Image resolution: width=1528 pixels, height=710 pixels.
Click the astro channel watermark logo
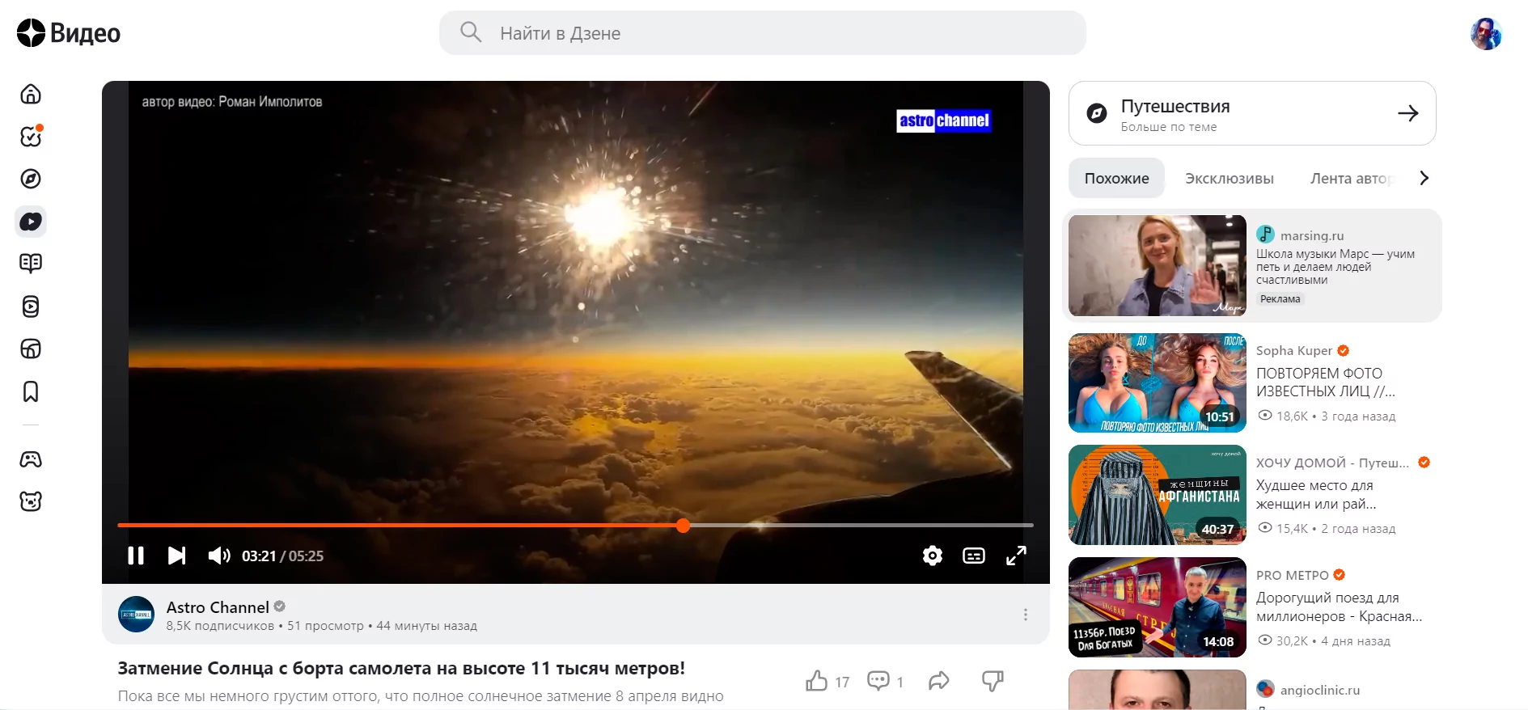pos(943,120)
